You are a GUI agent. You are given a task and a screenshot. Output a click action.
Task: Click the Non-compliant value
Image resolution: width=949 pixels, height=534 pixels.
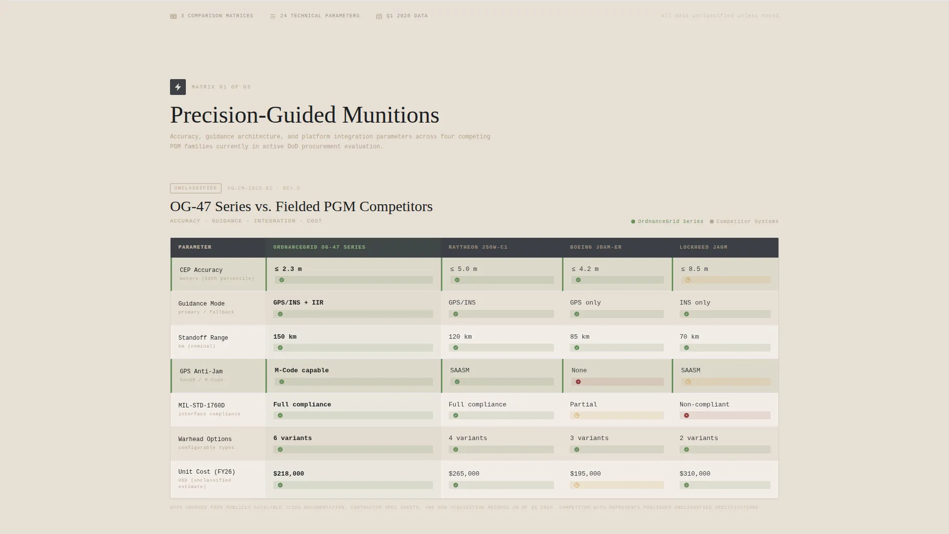pos(704,405)
